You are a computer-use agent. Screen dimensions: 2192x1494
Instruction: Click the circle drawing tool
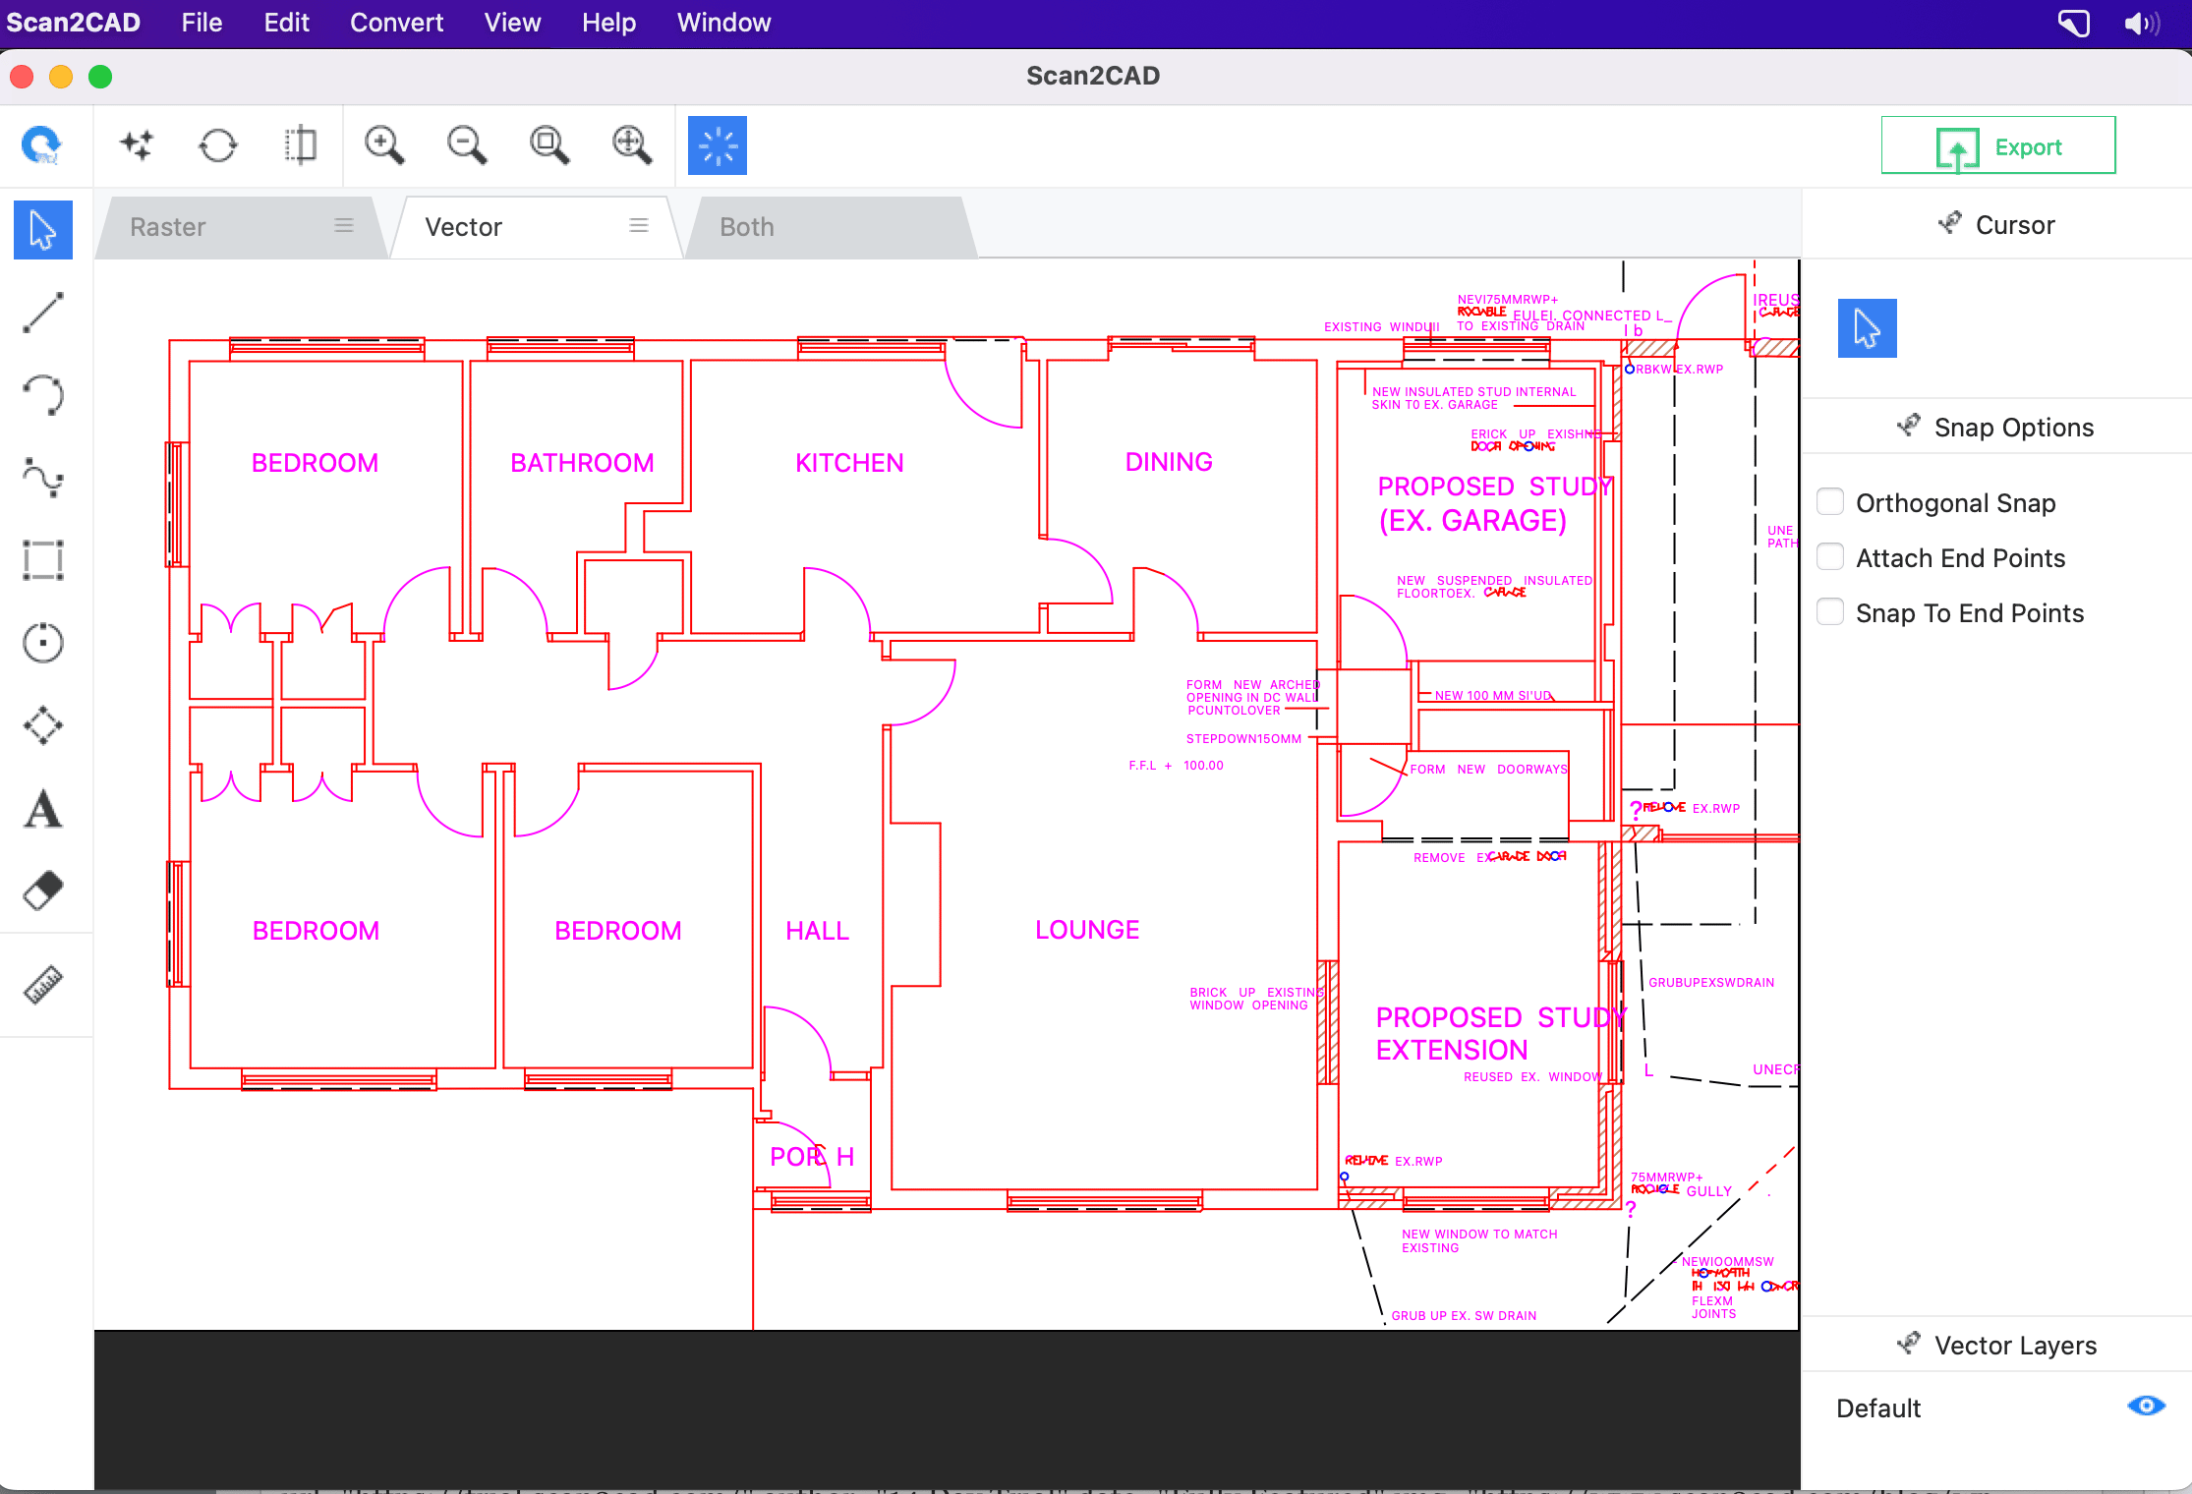pos(43,643)
